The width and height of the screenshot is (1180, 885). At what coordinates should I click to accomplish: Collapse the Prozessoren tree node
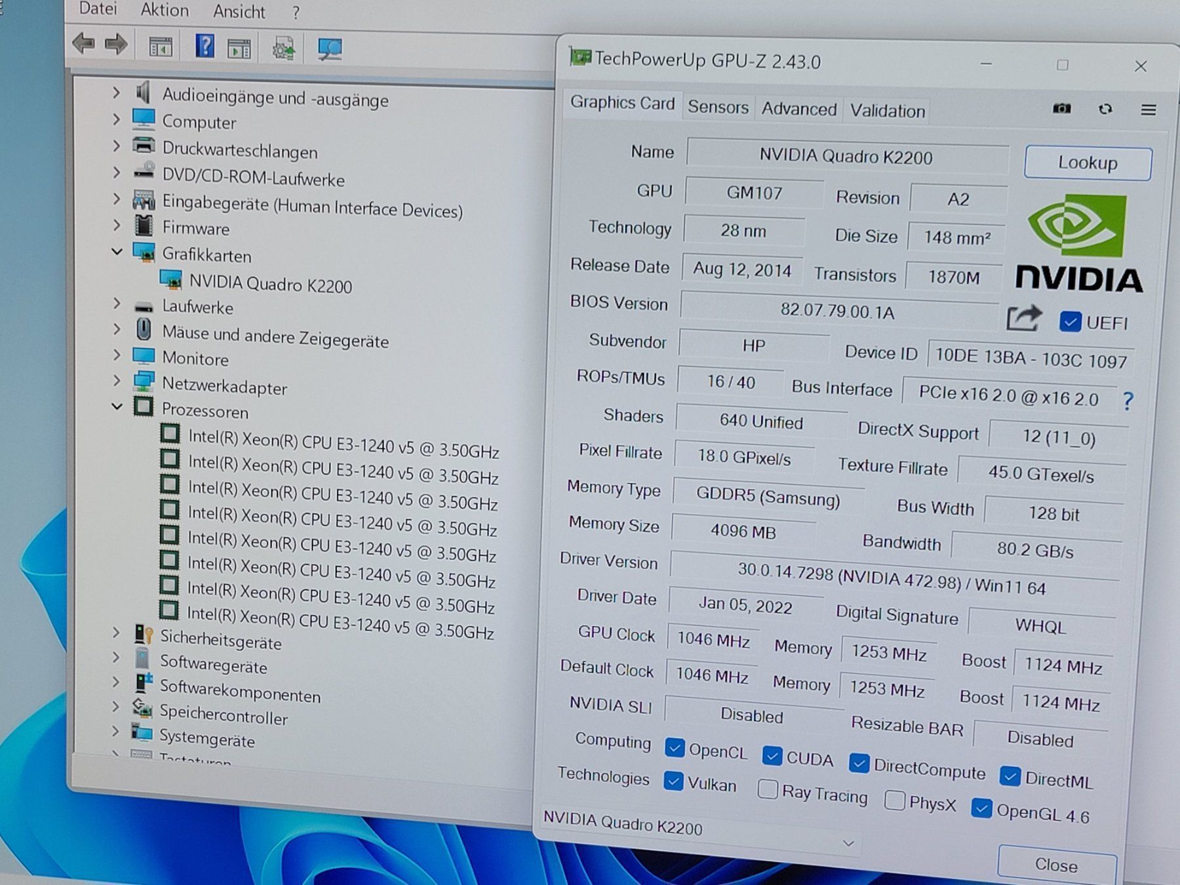117,406
